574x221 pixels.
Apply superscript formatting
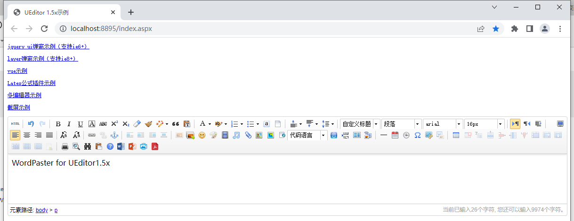114,124
